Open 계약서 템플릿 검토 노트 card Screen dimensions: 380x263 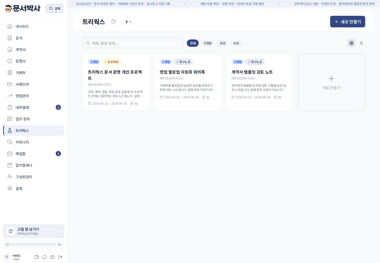(x=260, y=82)
